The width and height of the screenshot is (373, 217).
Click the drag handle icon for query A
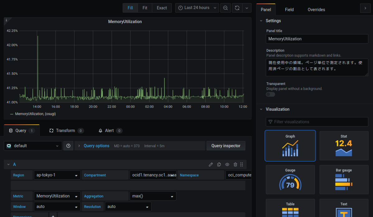tap(242, 164)
